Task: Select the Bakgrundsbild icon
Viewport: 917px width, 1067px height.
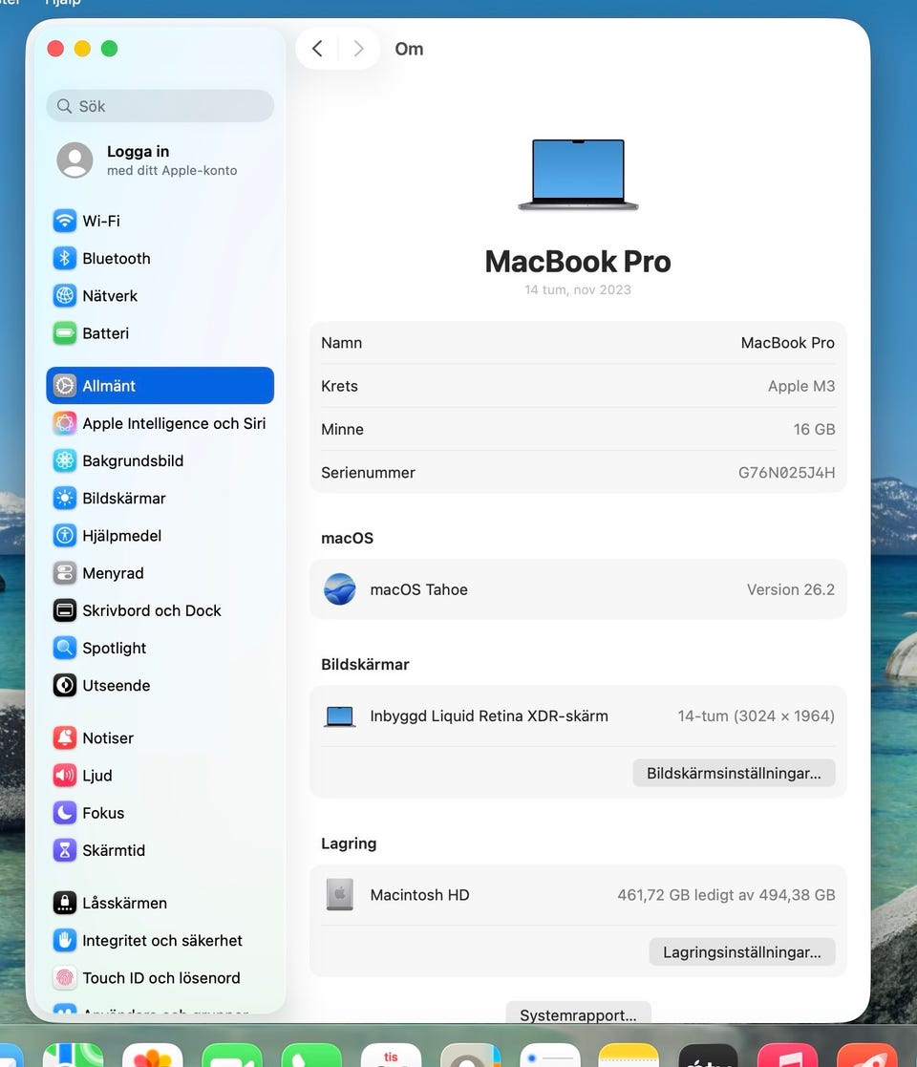Action: pos(64,460)
